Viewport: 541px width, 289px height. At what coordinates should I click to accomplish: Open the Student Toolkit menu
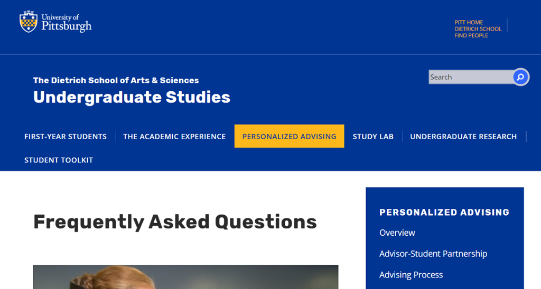(x=59, y=160)
